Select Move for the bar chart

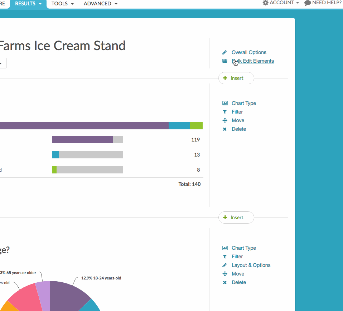238,120
